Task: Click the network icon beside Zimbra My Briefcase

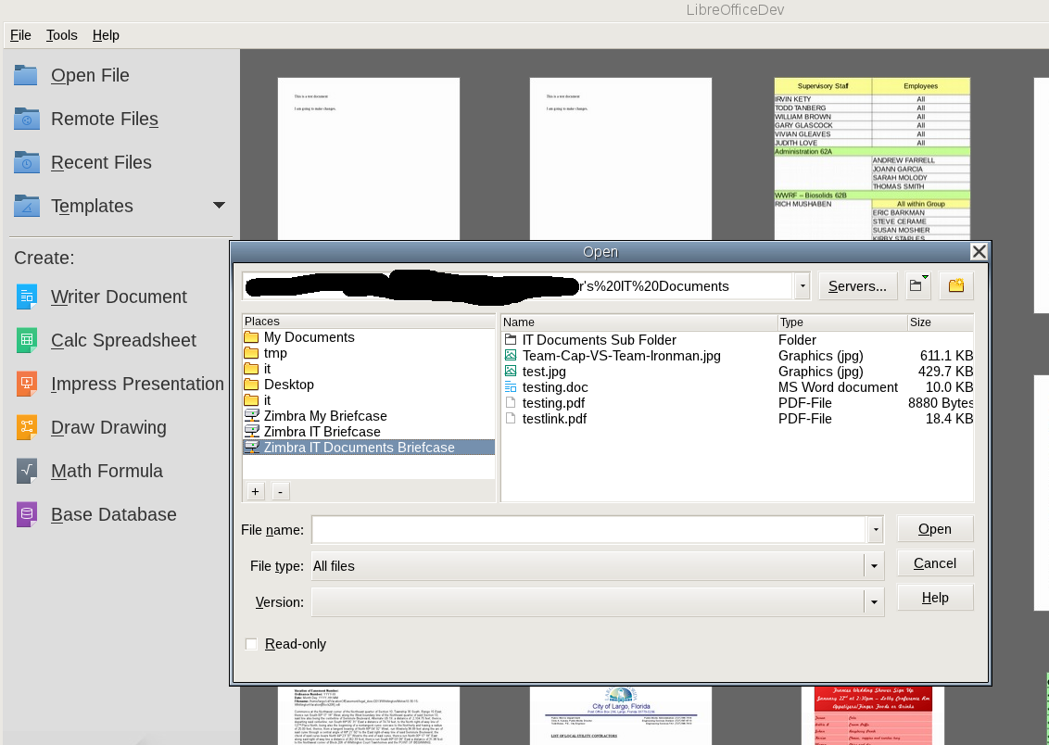Action: (x=251, y=416)
